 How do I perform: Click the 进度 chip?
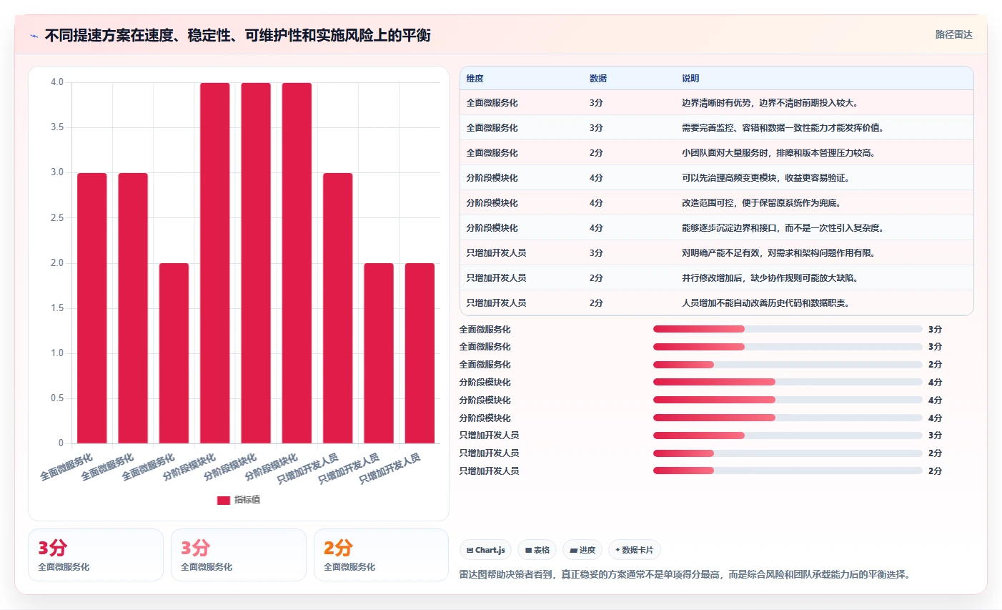coord(582,550)
